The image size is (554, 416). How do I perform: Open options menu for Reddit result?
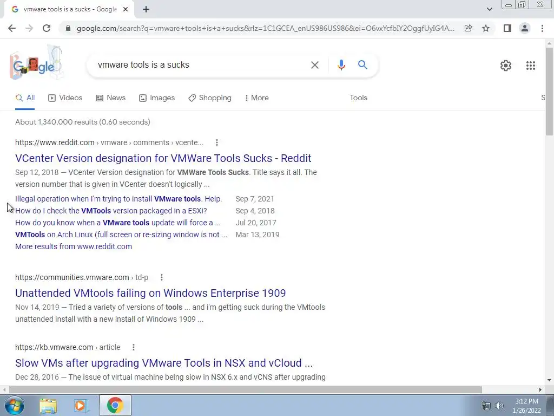[x=217, y=142]
